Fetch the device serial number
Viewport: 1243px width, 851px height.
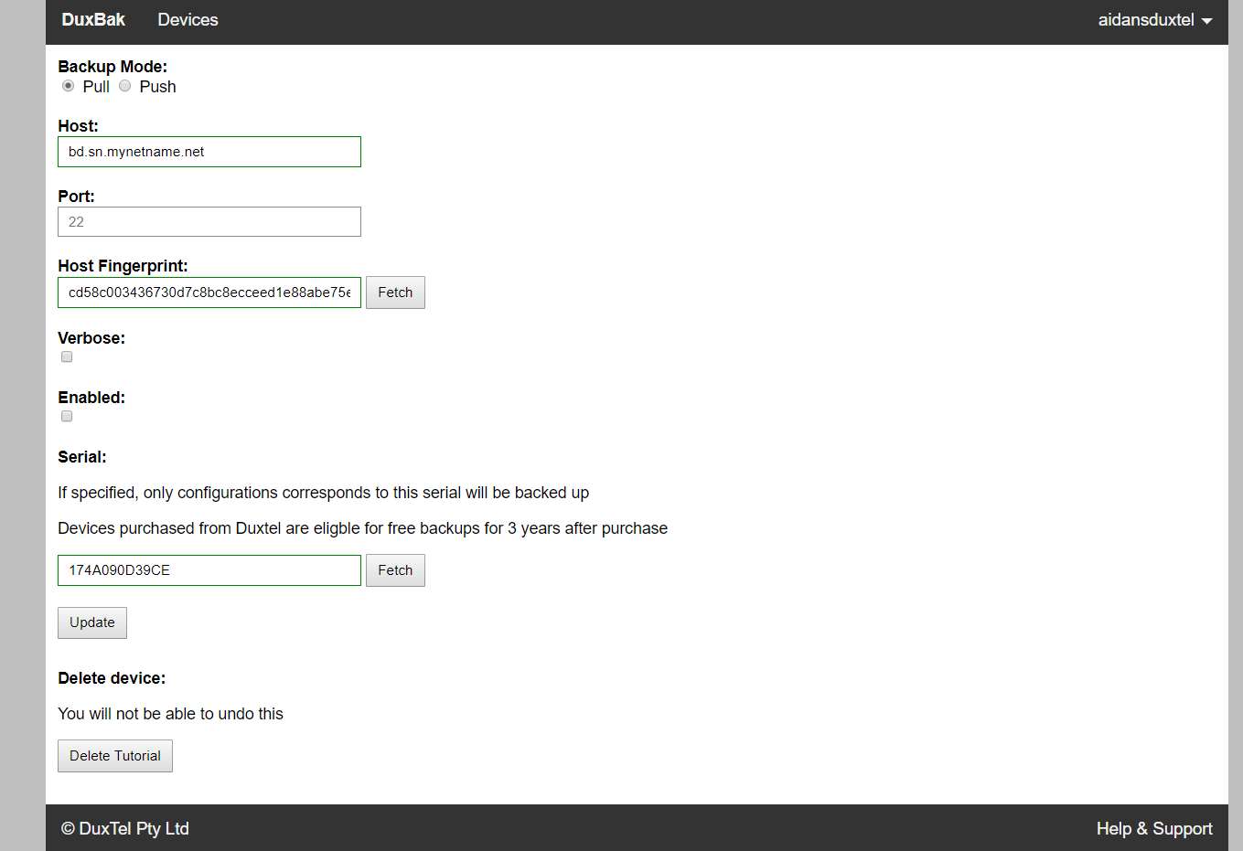(x=395, y=570)
